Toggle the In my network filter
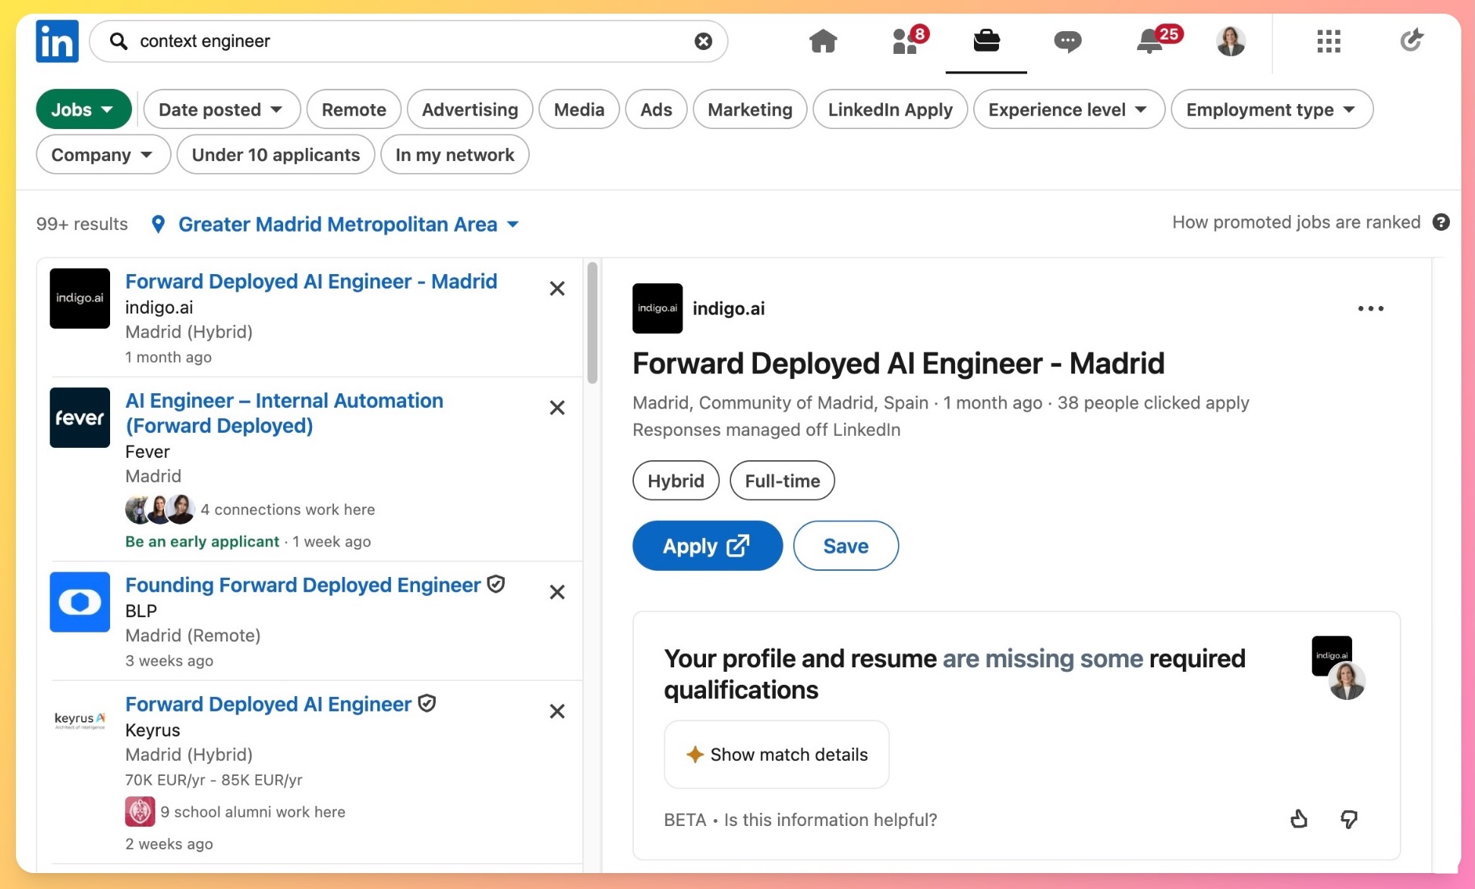Screen dimensions: 1475x889 coord(455,155)
